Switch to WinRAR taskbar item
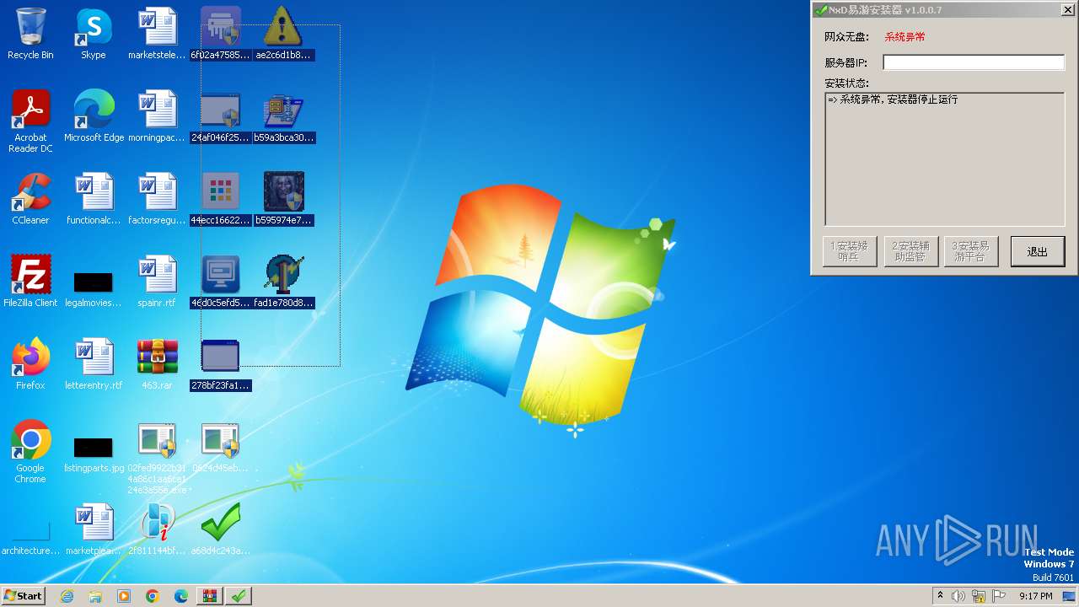This screenshot has height=607, width=1079. [x=210, y=596]
